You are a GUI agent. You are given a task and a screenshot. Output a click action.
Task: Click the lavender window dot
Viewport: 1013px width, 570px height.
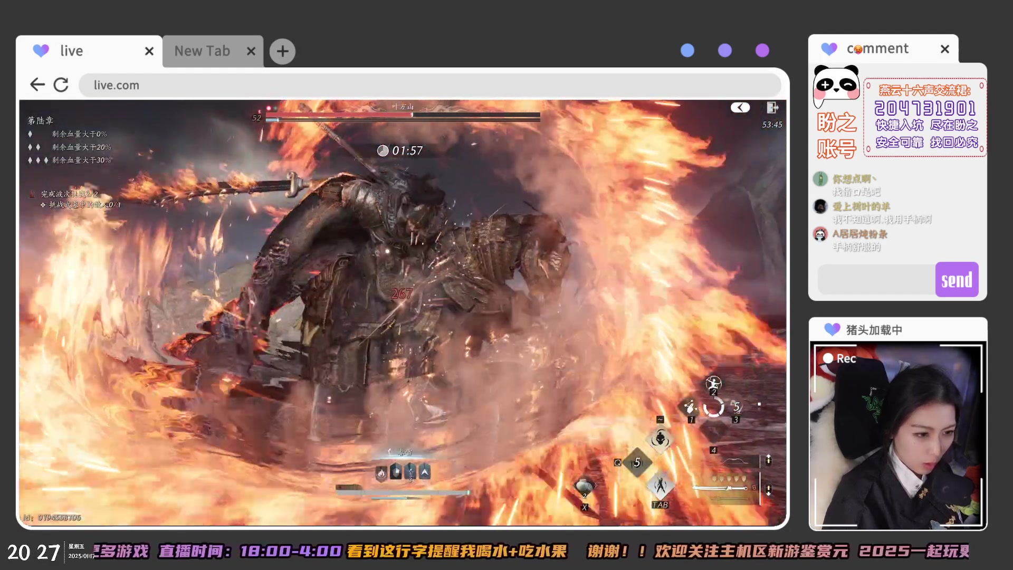click(x=725, y=50)
